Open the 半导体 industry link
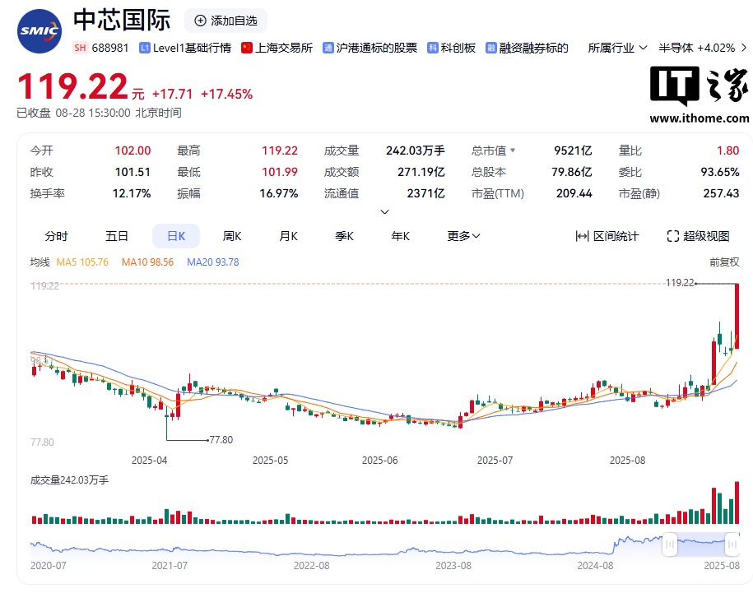Viewport: 753px width, 593px height. 675,48
